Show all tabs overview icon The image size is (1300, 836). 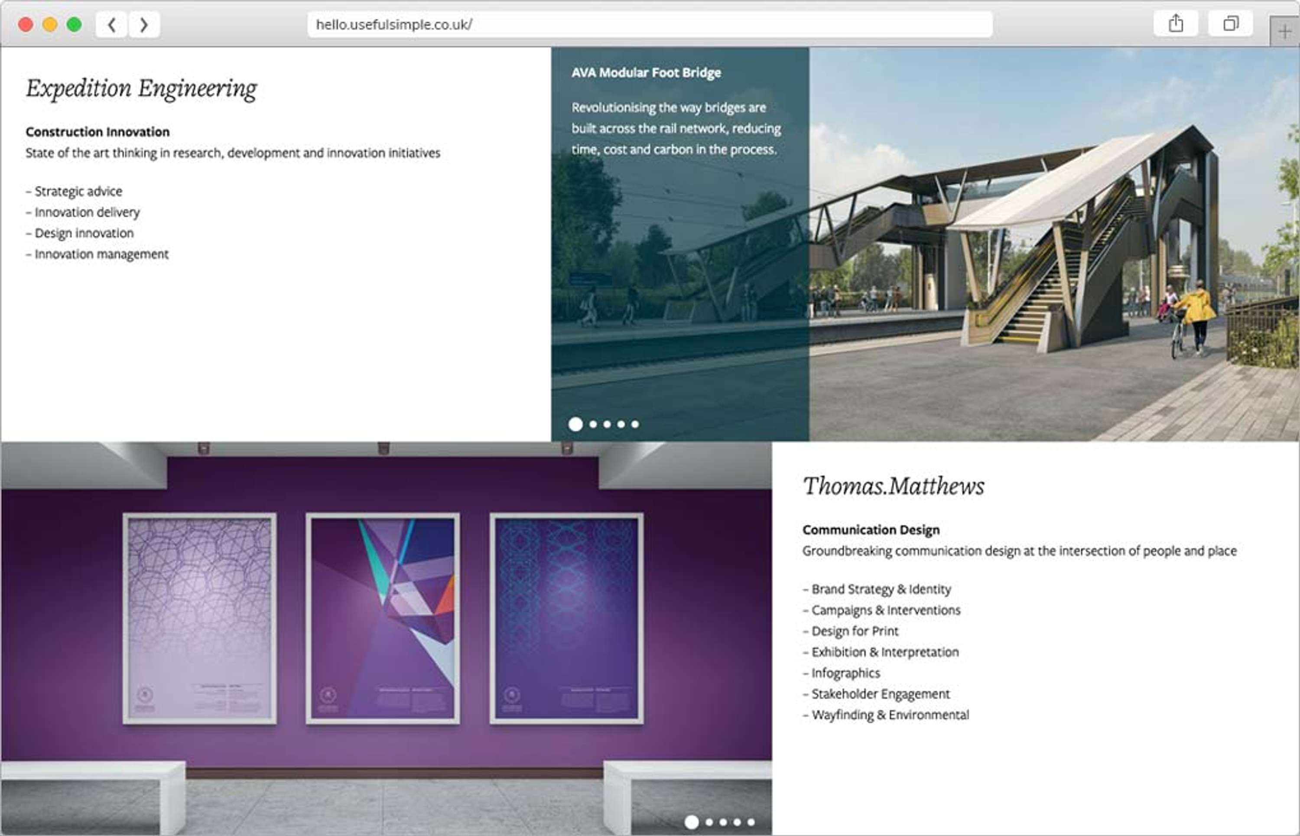click(x=1231, y=23)
